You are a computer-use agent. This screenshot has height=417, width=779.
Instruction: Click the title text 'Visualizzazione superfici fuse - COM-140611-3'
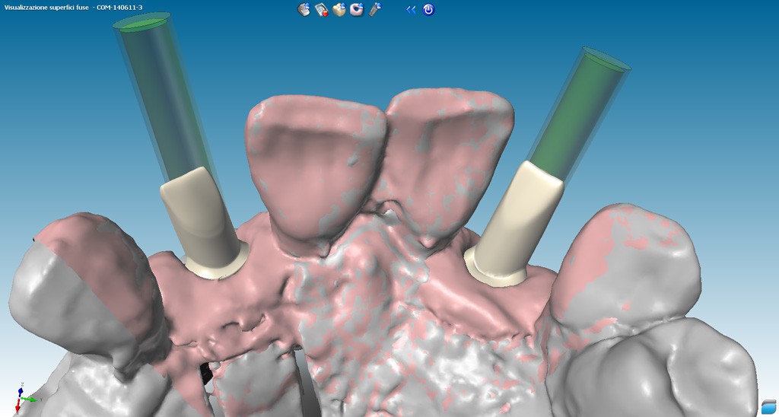pos(74,8)
